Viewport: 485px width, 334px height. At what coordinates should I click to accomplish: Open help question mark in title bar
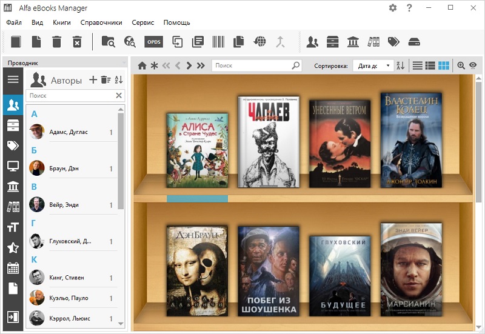[409, 8]
